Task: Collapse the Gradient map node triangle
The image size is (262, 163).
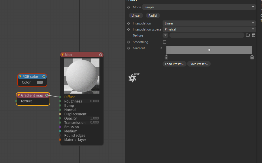Action: point(19,95)
